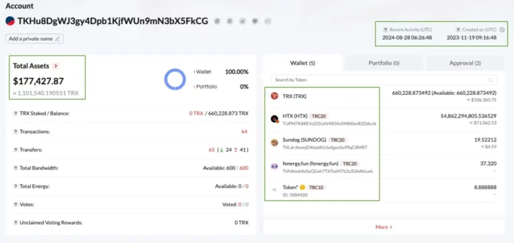Viewport: 514px width, 243px height.
Task: Open the three-dots more options icon
Action: (x=268, y=21)
